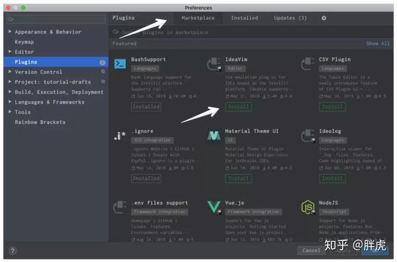
Task: Click the .ignore plugin icon
Action: 120,136
